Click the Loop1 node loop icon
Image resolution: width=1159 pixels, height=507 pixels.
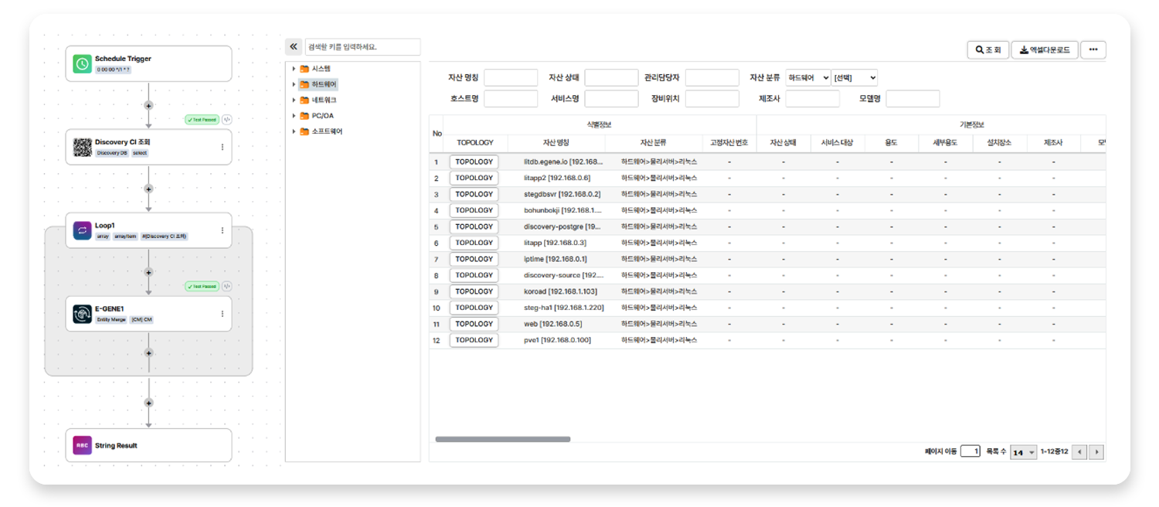pyautogui.click(x=83, y=230)
